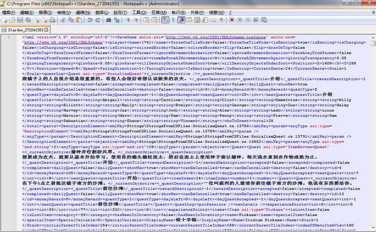The width and height of the screenshot is (376, 232).
Task: Stop macro recording square icon
Action: point(240,20)
